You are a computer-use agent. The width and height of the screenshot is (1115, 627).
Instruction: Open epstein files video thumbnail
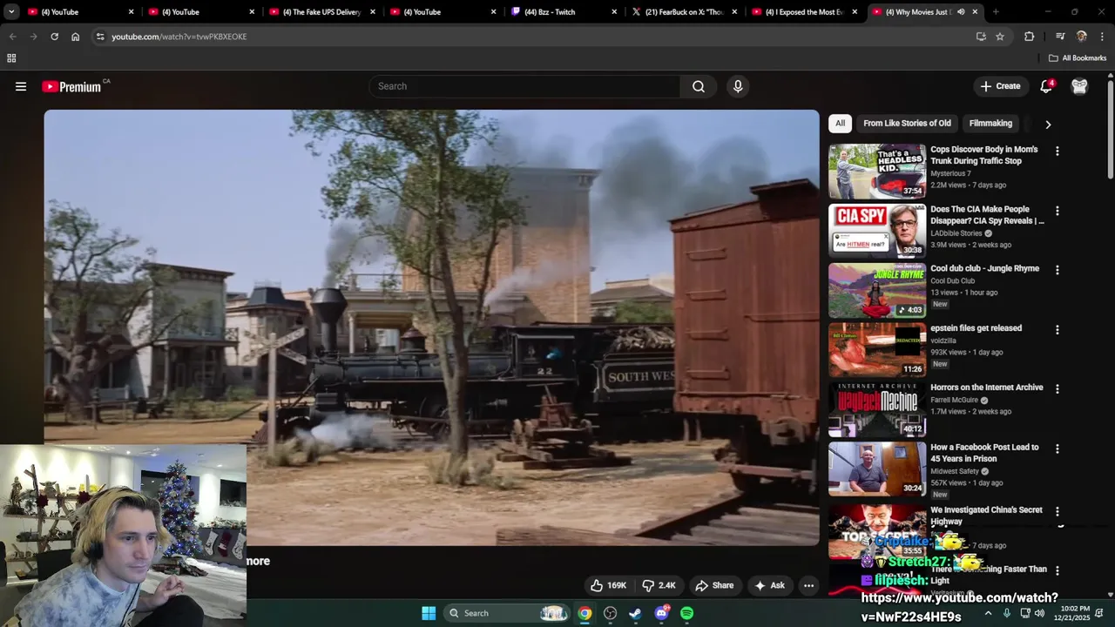pyautogui.click(x=877, y=349)
